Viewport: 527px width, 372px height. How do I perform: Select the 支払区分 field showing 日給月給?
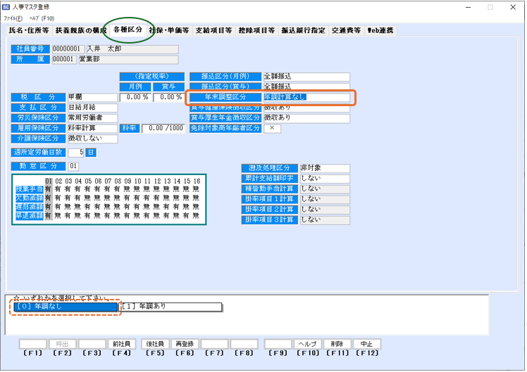(93, 108)
